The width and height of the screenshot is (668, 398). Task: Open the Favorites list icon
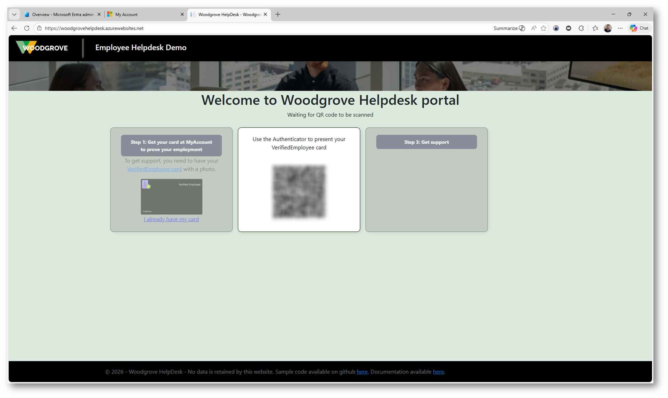tap(595, 28)
